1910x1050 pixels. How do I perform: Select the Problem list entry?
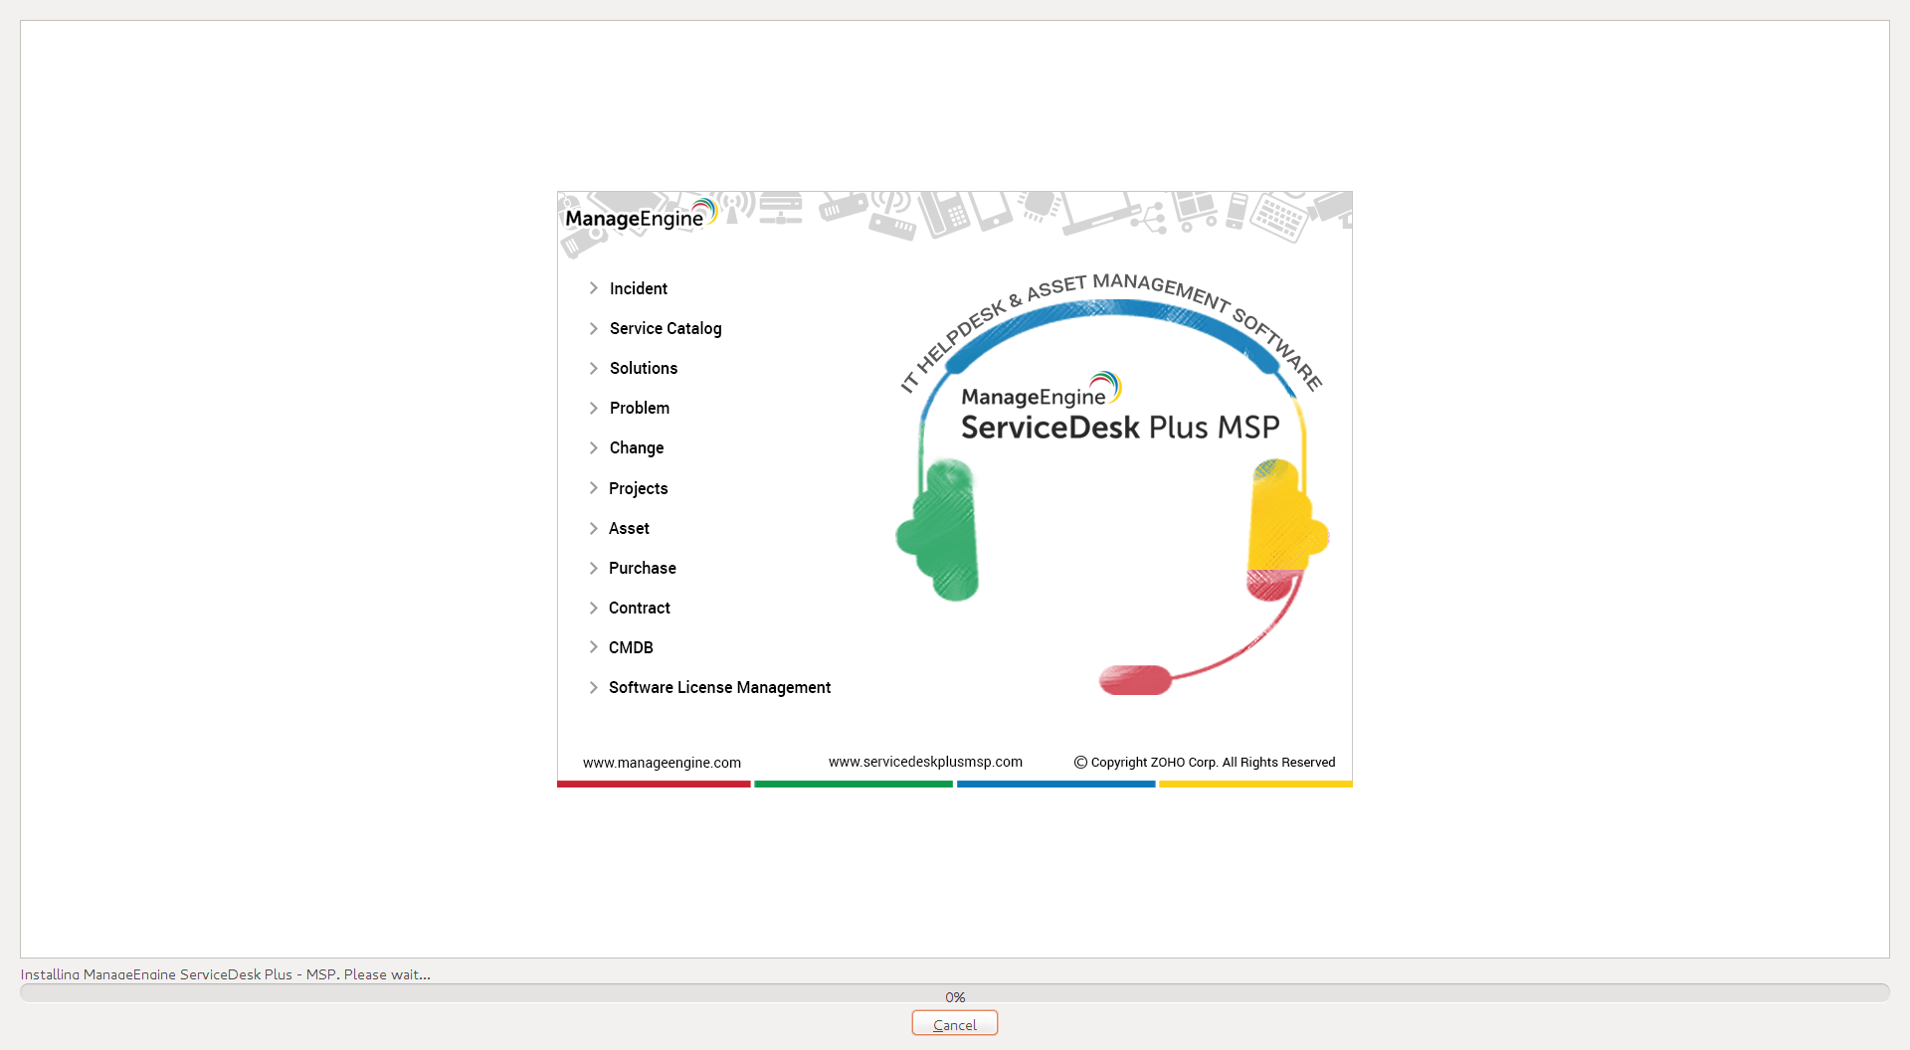639,408
